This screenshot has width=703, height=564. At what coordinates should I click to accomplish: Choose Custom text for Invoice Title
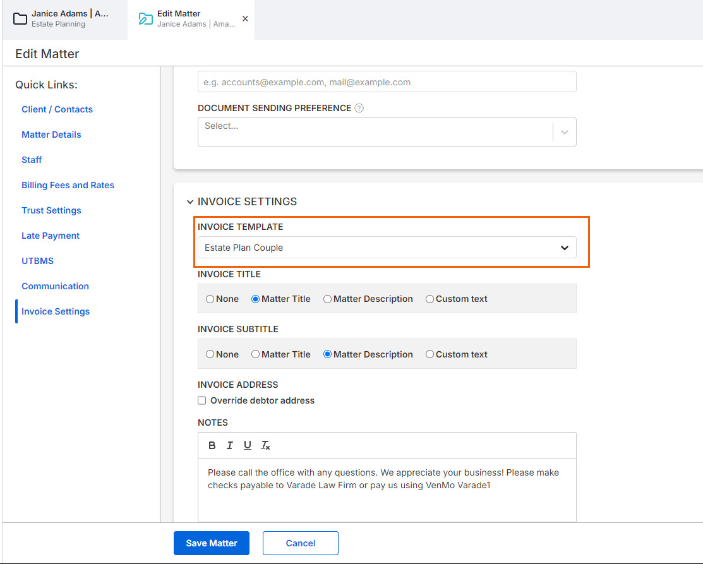pos(430,299)
